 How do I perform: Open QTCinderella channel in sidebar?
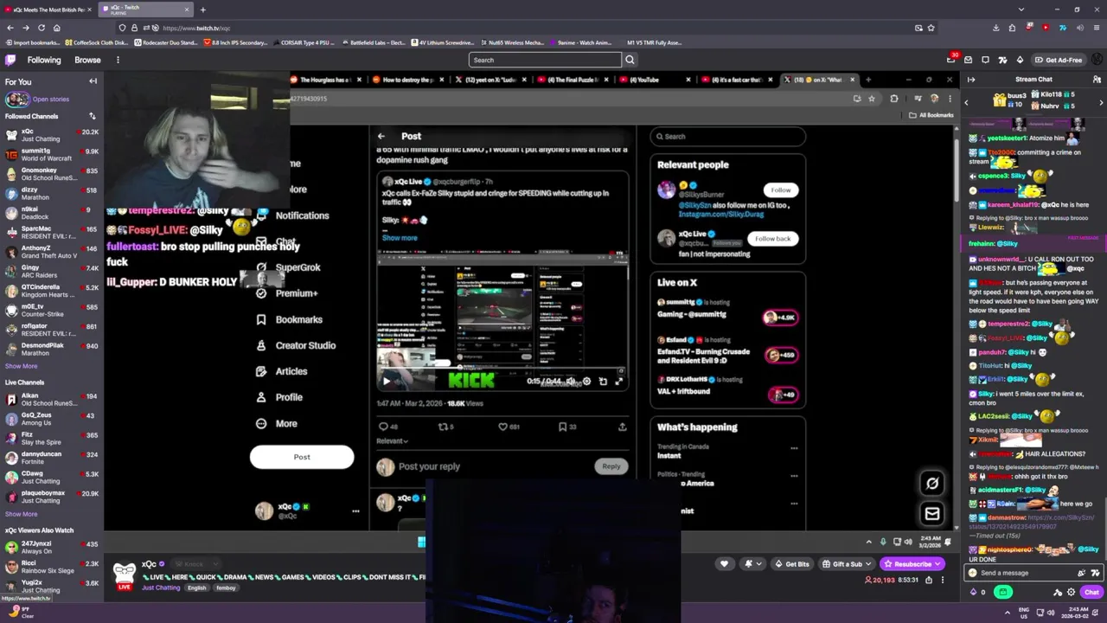click(52, 291)
